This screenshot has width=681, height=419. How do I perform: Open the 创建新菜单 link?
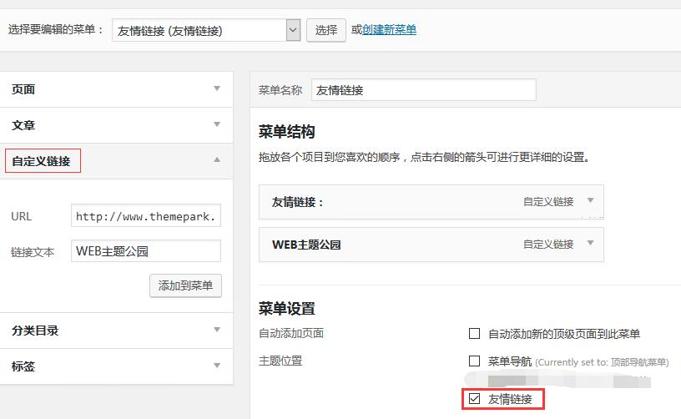click(389, 30)
